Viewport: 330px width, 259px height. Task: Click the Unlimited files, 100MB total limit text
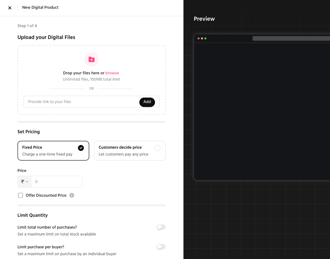coord(91,79)
